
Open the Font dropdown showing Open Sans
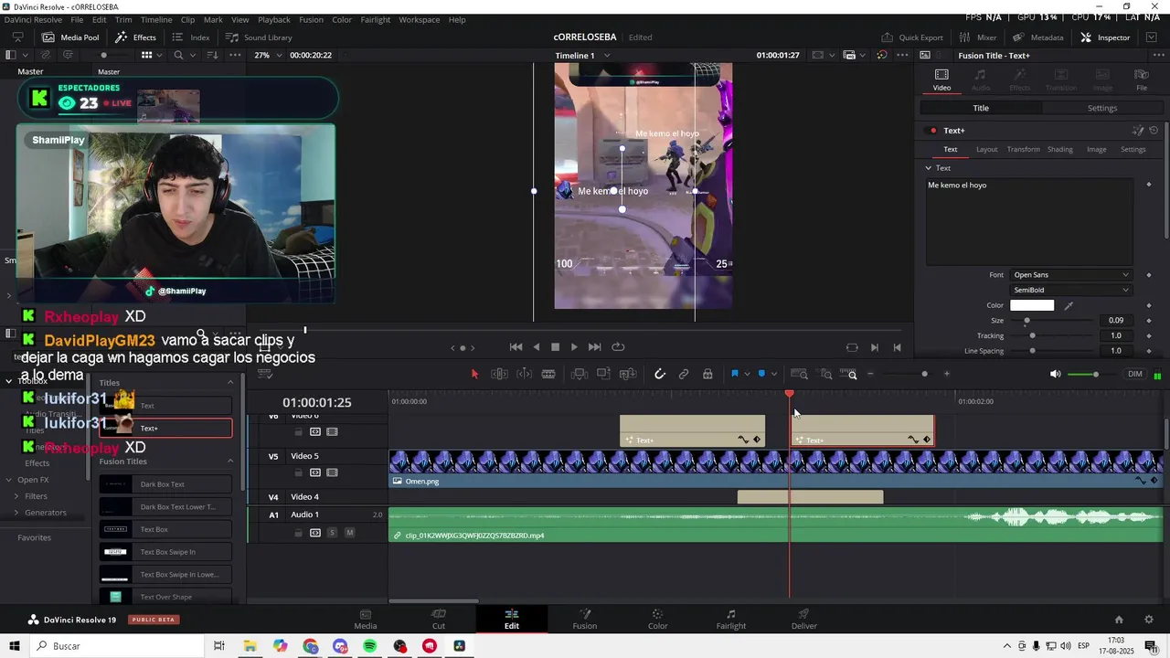point(1070,275)
